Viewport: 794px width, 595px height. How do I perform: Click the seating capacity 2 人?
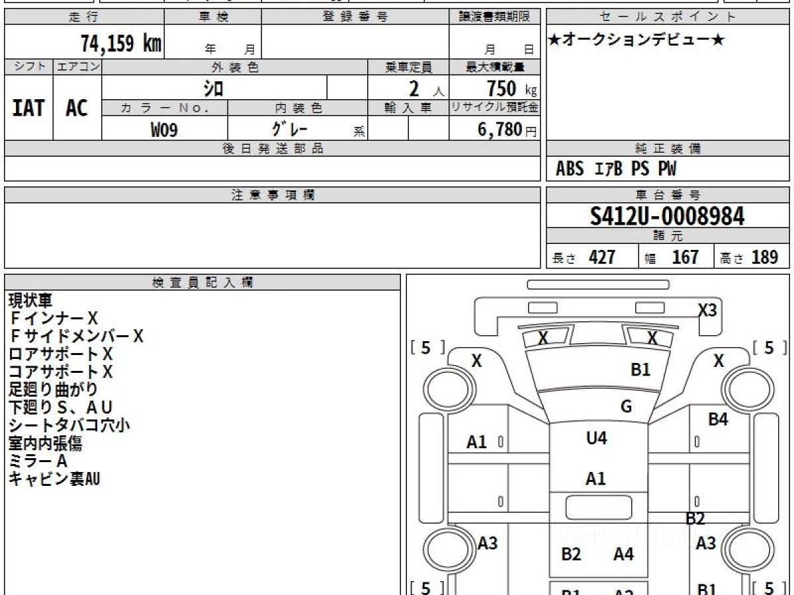coord(425,88)
